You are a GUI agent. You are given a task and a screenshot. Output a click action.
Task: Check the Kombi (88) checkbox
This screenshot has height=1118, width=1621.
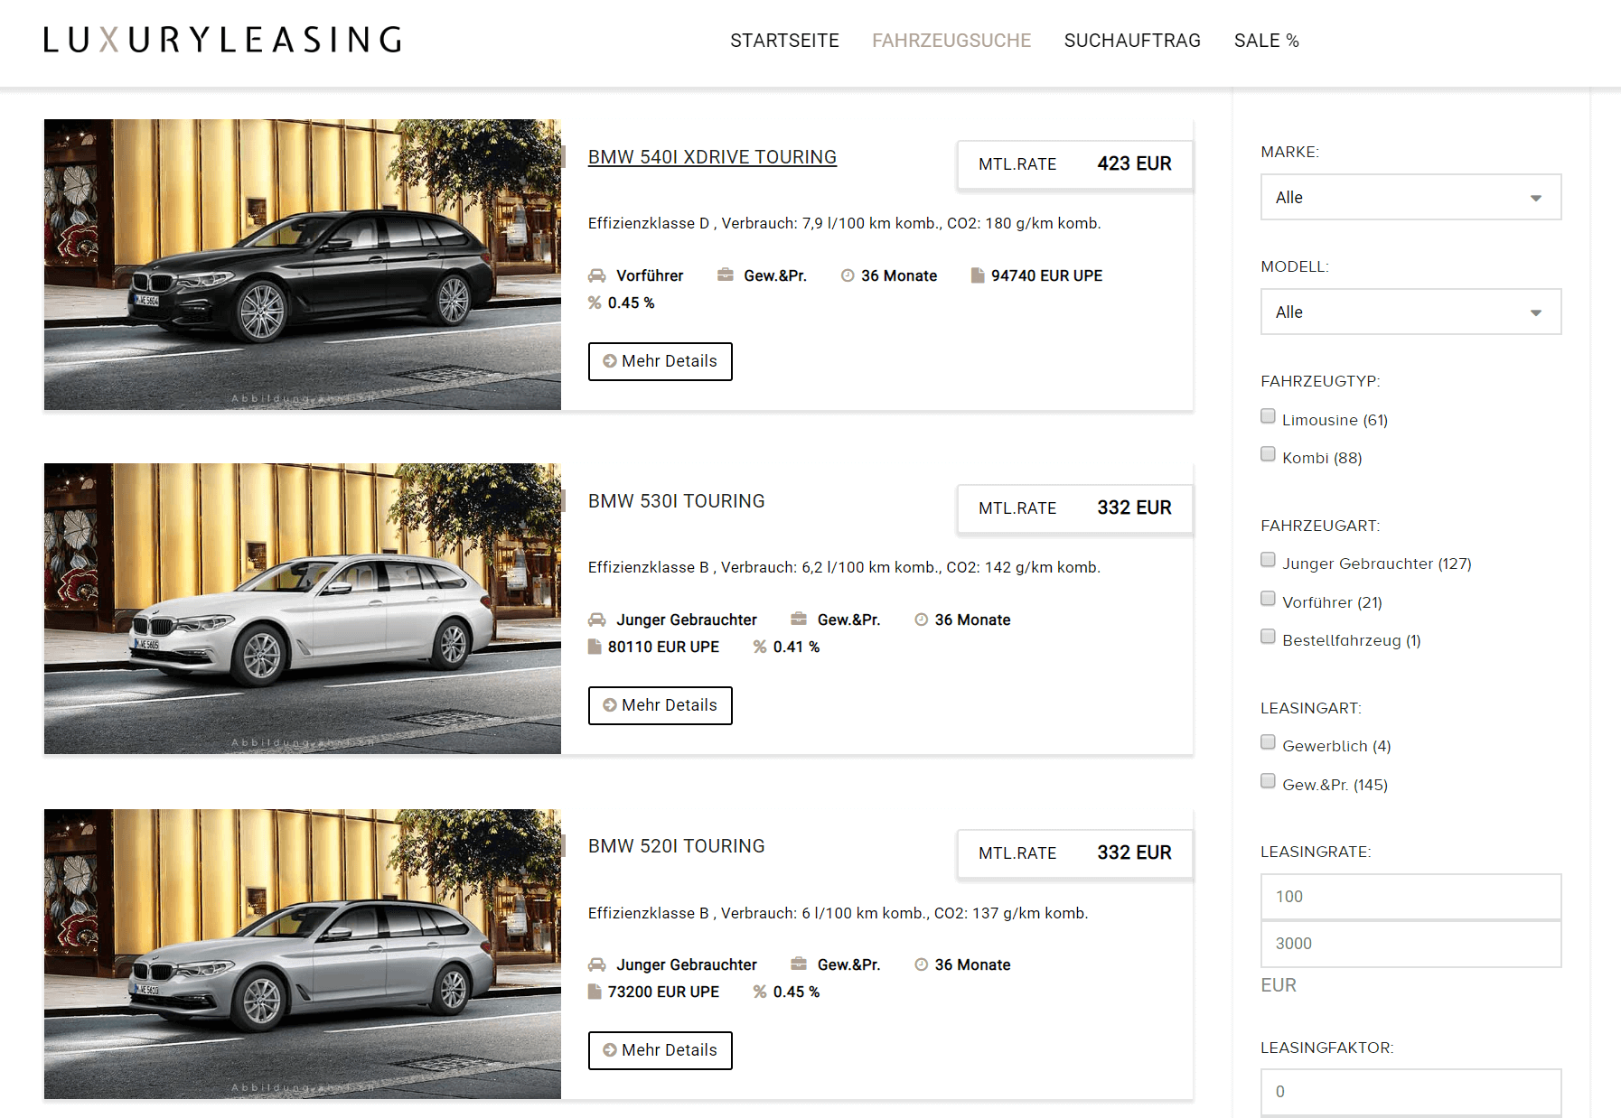pos(1268,454)
